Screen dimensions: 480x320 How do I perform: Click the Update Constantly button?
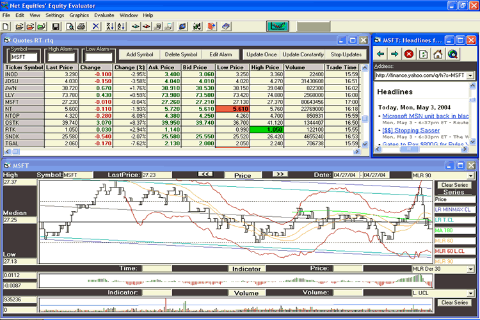[303, 54]
